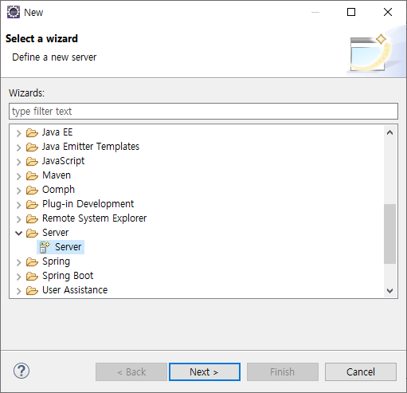Expand the Java Emitter Templates category
The width and height of the screenshot is (407, 393).
[x=18, y=147]
